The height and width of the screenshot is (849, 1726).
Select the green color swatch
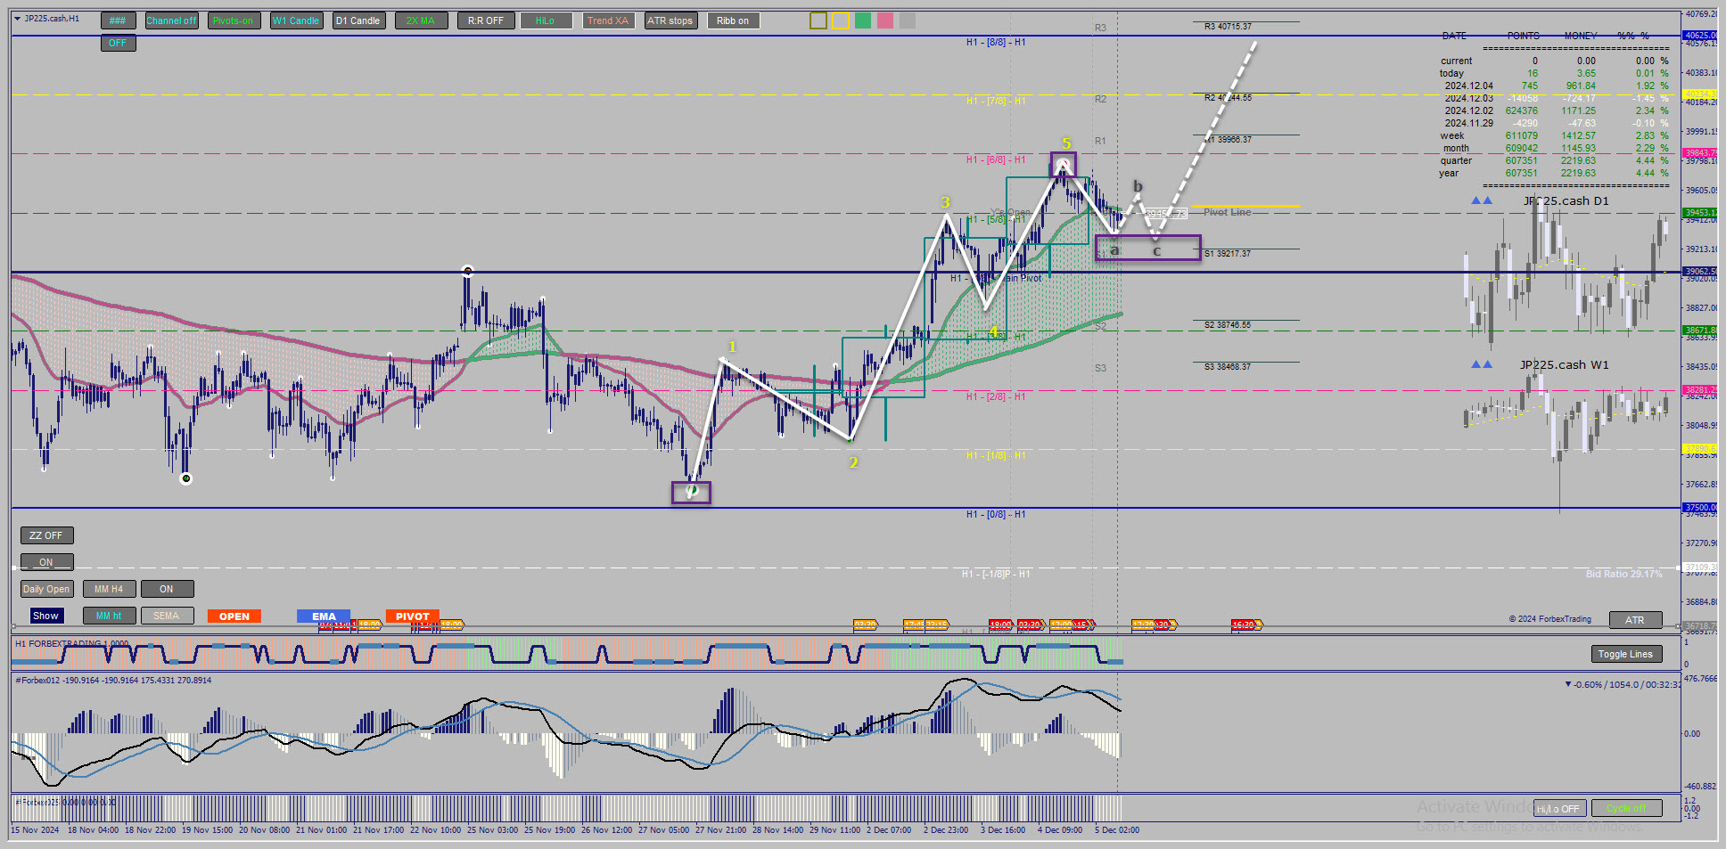pos(863,20)
